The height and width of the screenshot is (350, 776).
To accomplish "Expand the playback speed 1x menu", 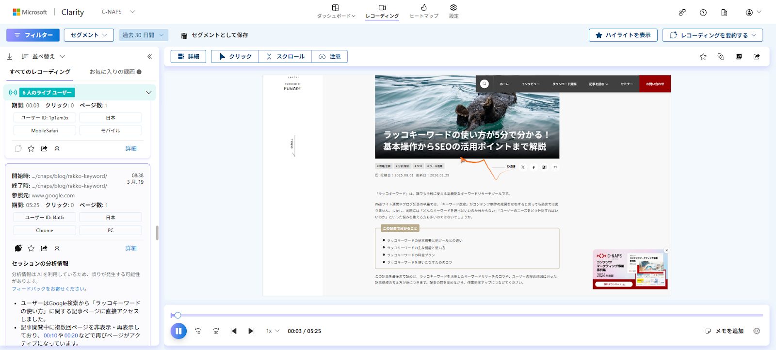I will pos(273,331).
